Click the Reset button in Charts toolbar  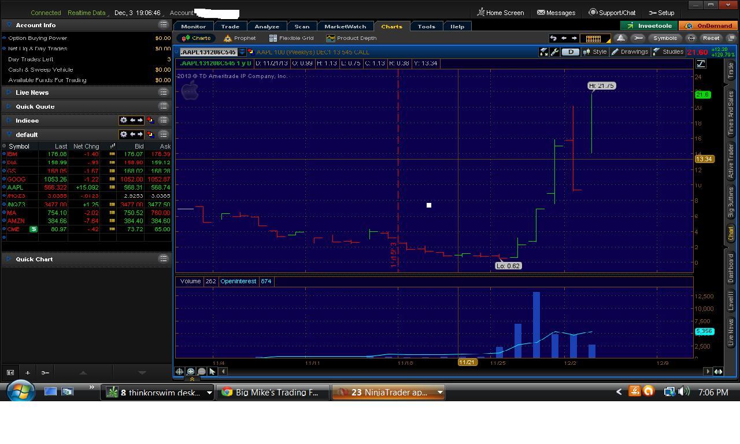(711, 38)
